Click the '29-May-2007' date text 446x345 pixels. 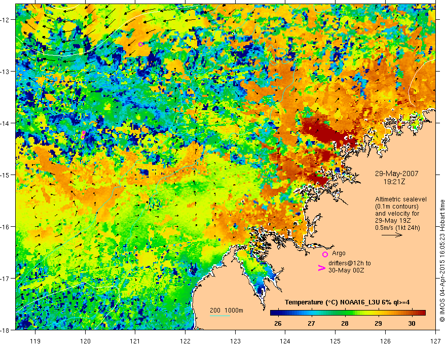[x=396, y=174]
